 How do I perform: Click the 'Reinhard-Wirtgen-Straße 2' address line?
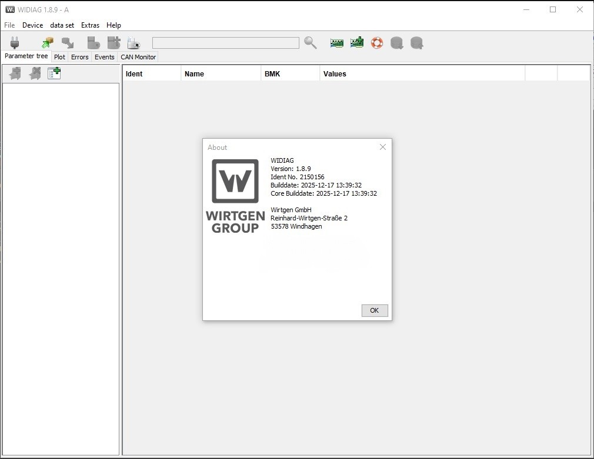tap(309, 218)
